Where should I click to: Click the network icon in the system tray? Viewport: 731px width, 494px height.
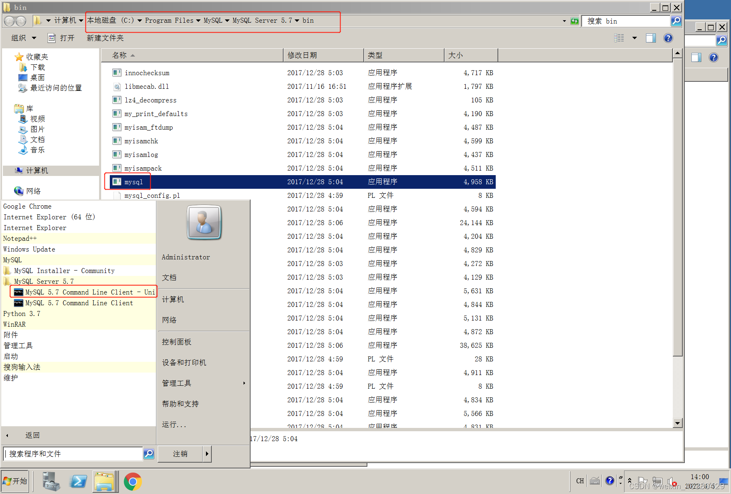coord(658,481)
